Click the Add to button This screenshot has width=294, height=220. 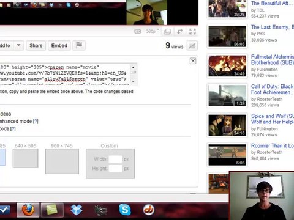pos(6,45)
